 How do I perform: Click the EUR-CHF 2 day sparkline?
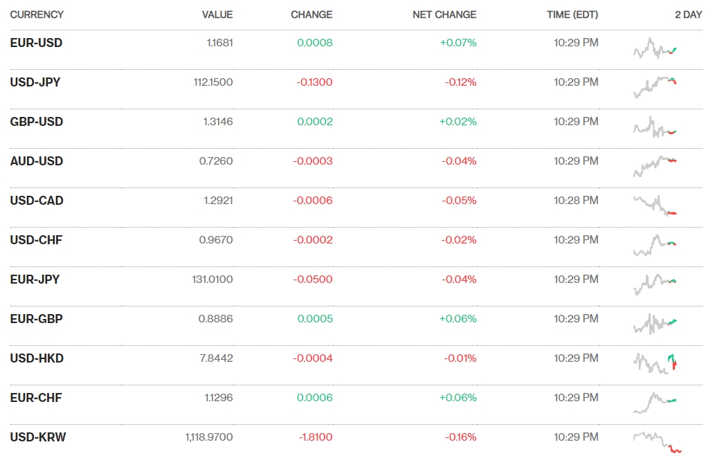click(x=655, y=403)
